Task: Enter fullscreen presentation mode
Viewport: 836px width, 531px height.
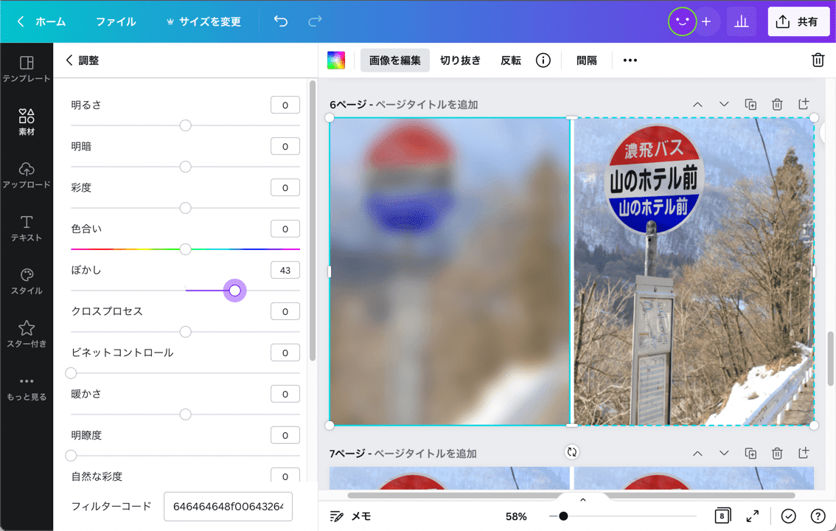Action: pos(753,515)
